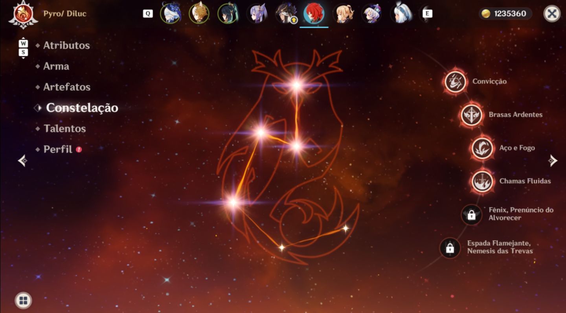
Task: Choose the portrait wearing a purple hat
Action: pyautogui.click(x=371, y=13)
